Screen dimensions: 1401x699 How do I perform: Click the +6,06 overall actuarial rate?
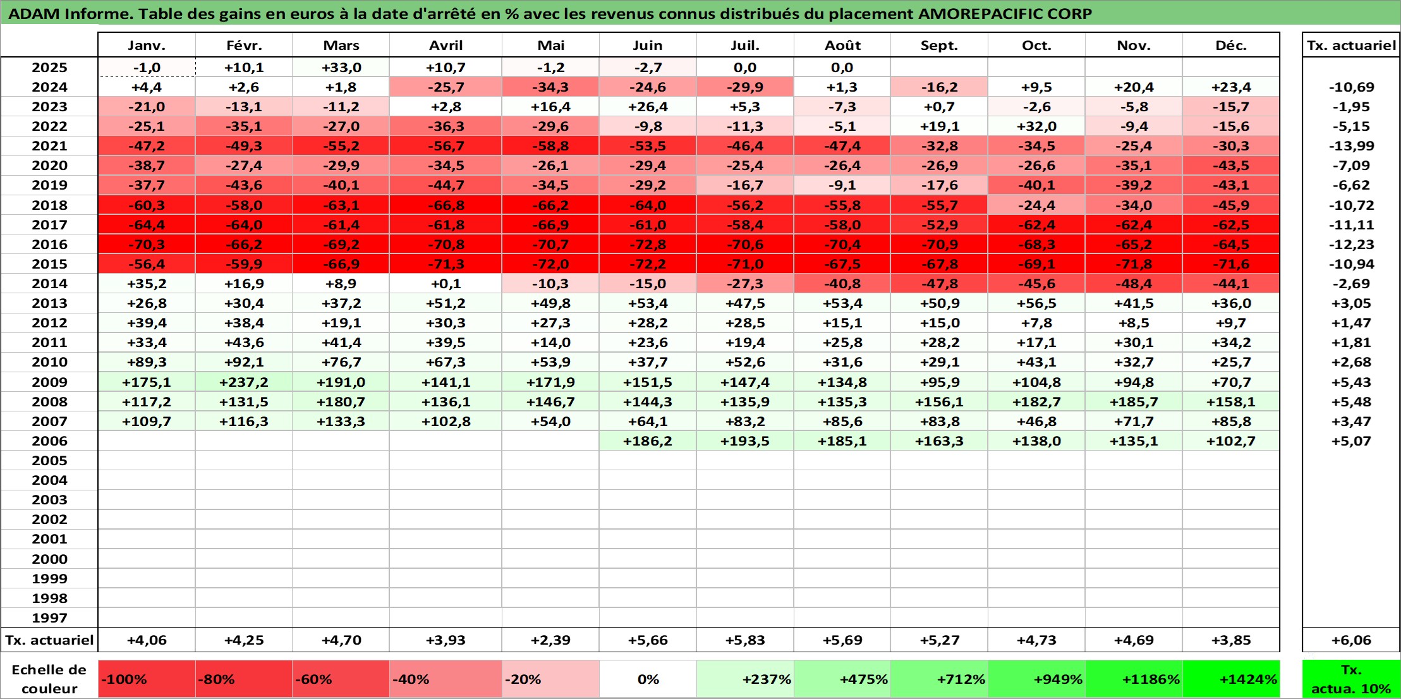[x=1351, y=640]
